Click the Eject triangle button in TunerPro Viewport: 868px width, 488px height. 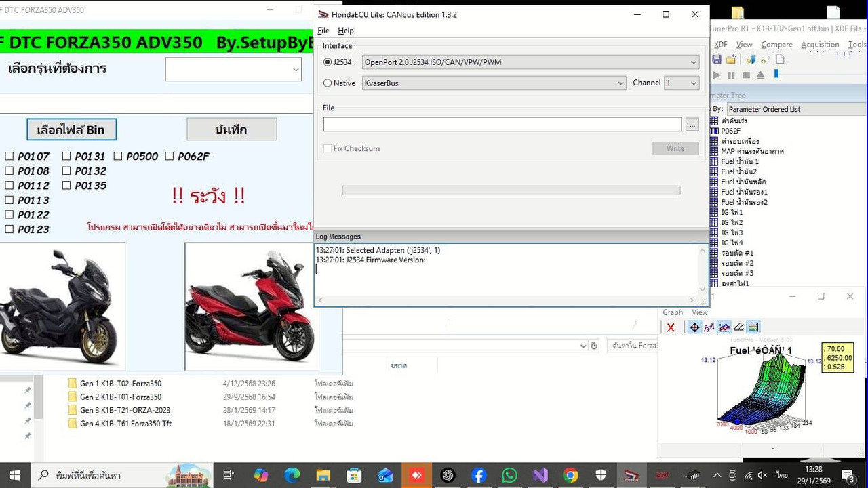[761, 75]
